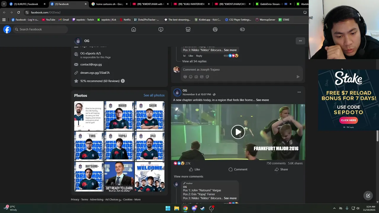Click the camera photo icon in comment box
The width and height of the screenshot is (379, 213).
coord(196,77)
